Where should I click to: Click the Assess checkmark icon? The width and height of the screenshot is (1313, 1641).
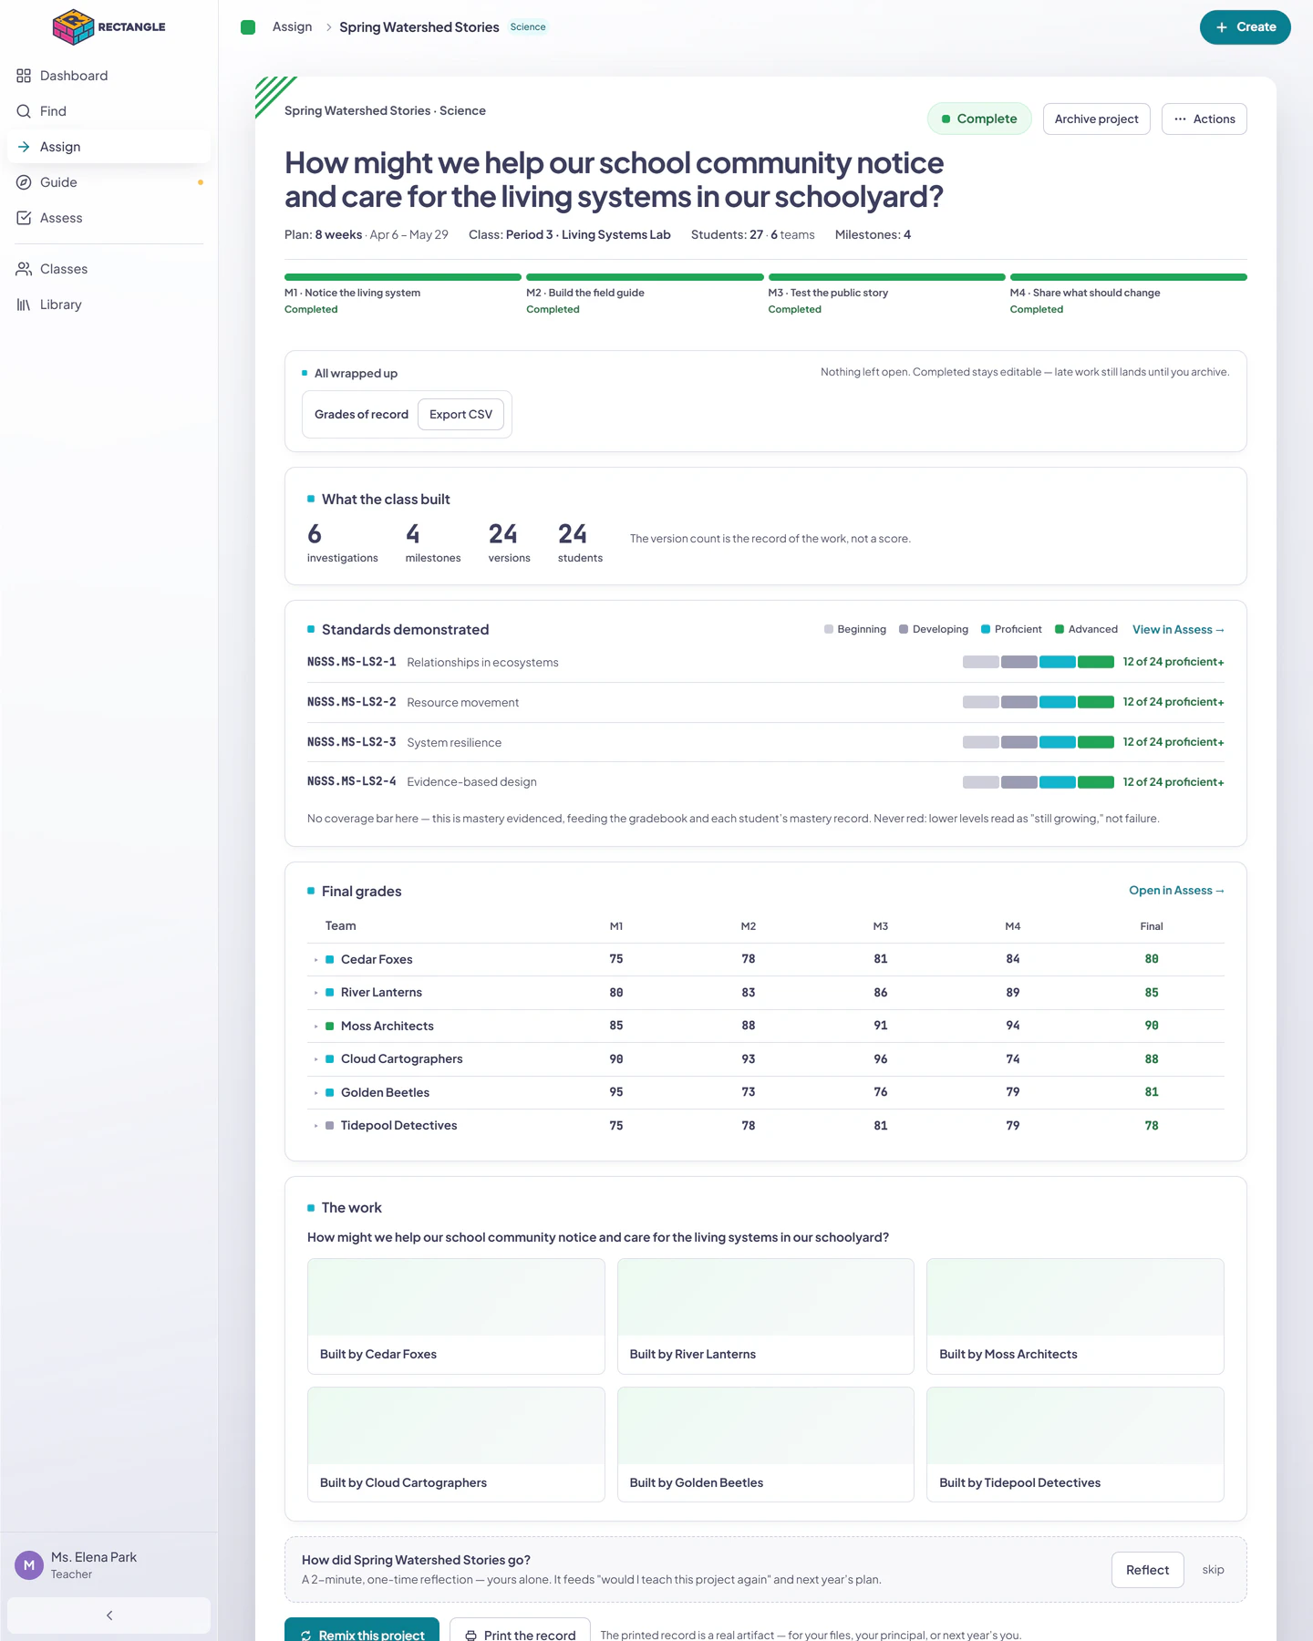(24, 218)
